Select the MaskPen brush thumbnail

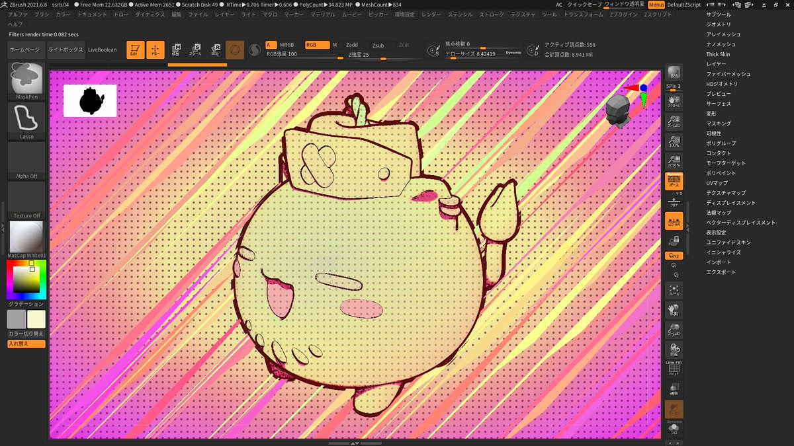(26, 81)
